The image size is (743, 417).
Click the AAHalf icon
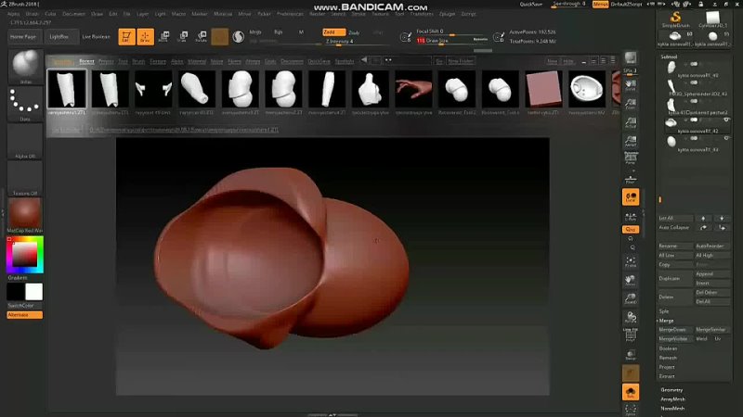(631, 142)
